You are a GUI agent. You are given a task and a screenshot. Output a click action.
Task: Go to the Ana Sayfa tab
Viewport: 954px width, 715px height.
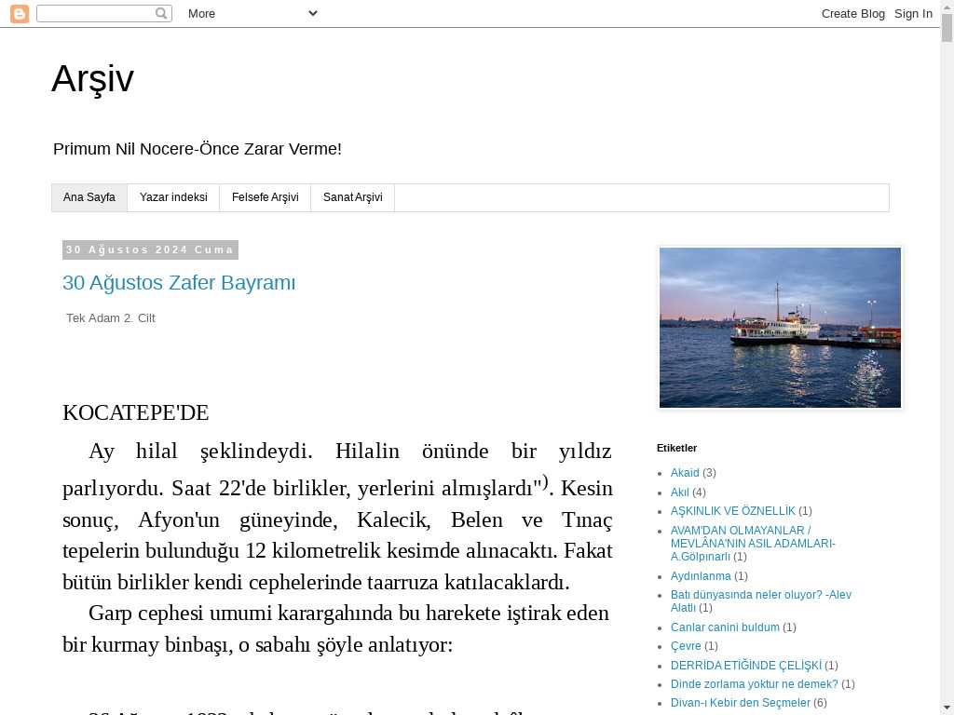(89, 197)
